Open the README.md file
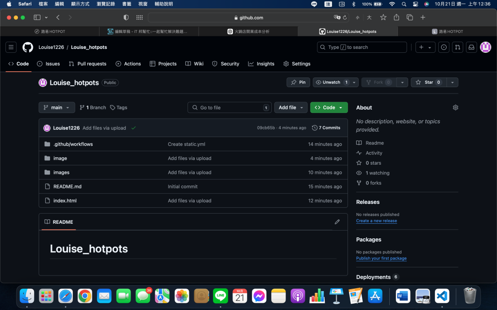Viewport: 497px width, 310px height. click(x=67, y=186)
